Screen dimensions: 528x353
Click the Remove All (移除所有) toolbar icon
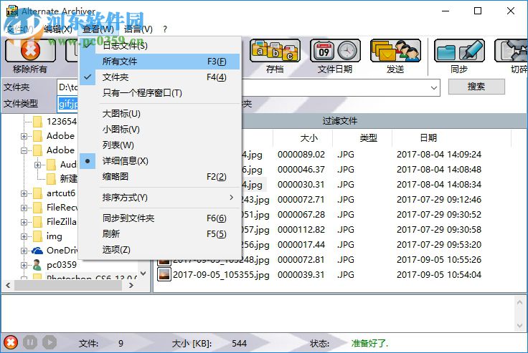pyautogui.click(x=30, y=50)
